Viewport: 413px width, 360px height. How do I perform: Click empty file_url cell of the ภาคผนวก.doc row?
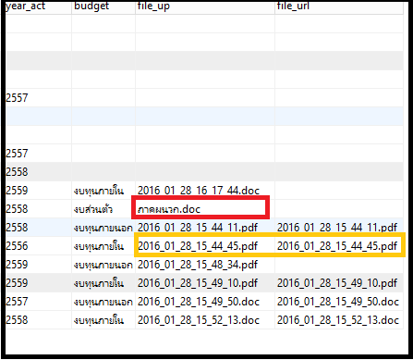(339, 209)
